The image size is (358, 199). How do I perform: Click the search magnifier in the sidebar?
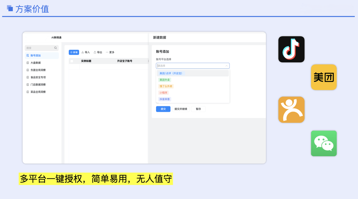coord(55,48)
